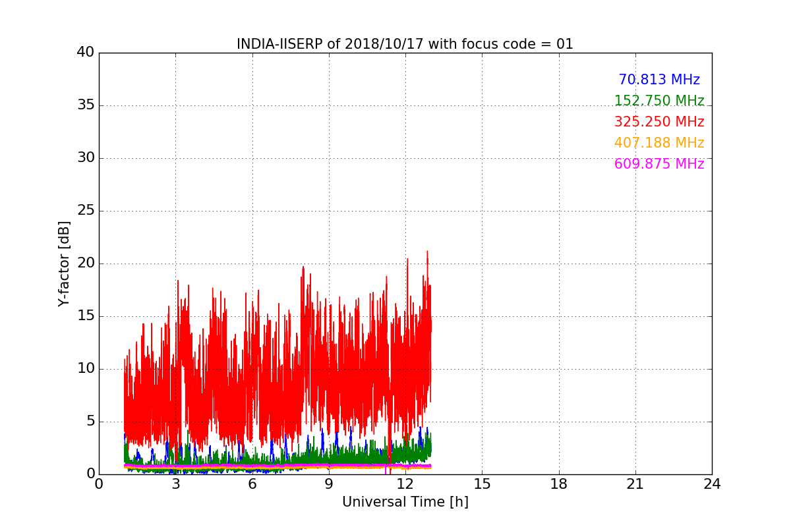Click the y-axis tick label 40

pyautogui.click(x=86, y=53)
